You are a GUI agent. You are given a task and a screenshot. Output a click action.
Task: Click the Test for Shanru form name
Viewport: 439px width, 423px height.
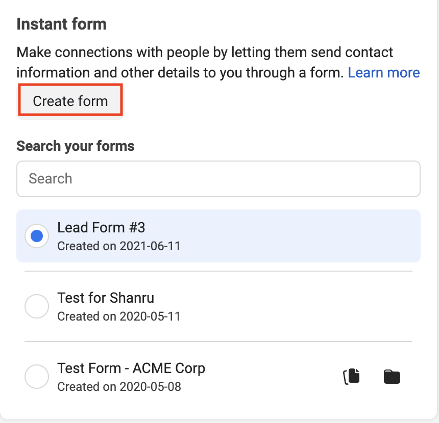(106, 298)
